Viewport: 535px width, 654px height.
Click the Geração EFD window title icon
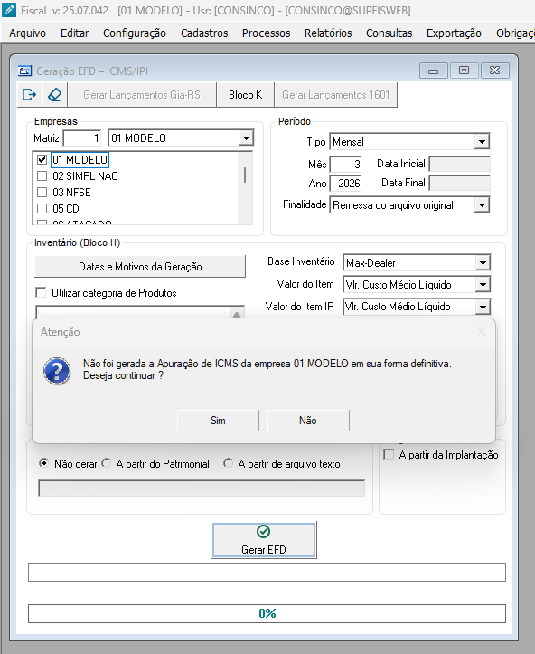click(x=25, y=71)
